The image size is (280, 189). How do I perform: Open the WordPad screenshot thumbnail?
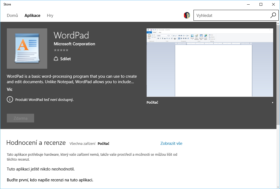(x=210, y=62)
